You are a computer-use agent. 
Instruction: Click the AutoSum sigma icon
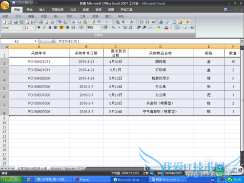tap(123, 22)
